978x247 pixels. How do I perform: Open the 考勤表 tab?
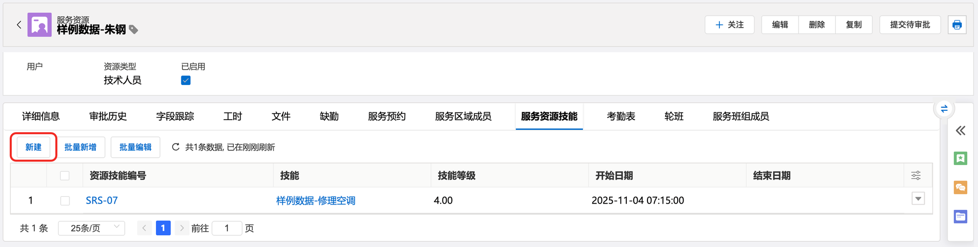pos(621,116)
